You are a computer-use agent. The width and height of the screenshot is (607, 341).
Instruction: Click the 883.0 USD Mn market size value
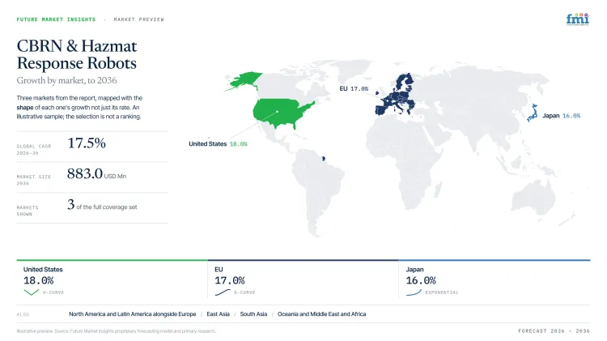pyautogui.click(x=96, y=173)
